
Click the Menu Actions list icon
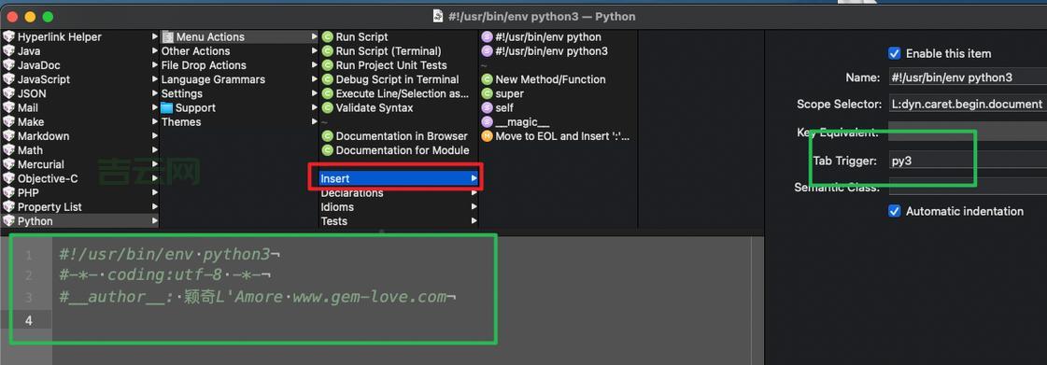point(167,36)
